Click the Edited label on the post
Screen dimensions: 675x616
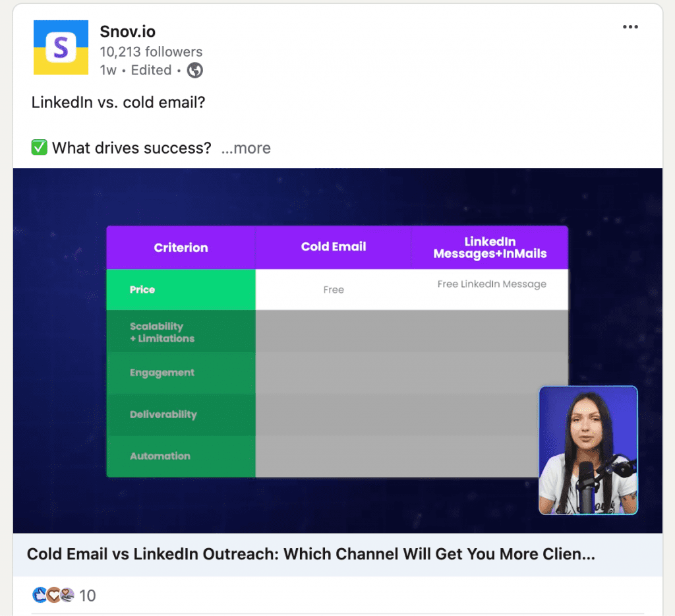click(x=151, y=70)
